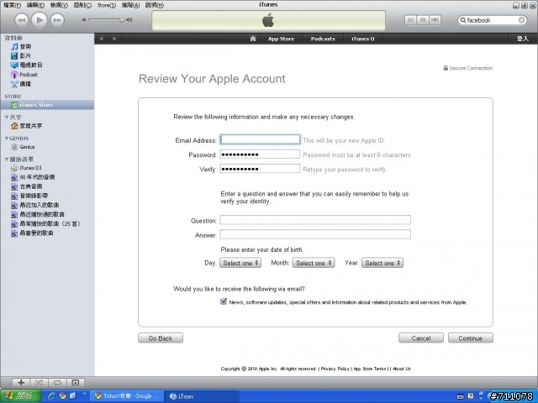Screen dimensions: 538x403
Task: Open the App Store Terms link
Action: pos(370,369)
